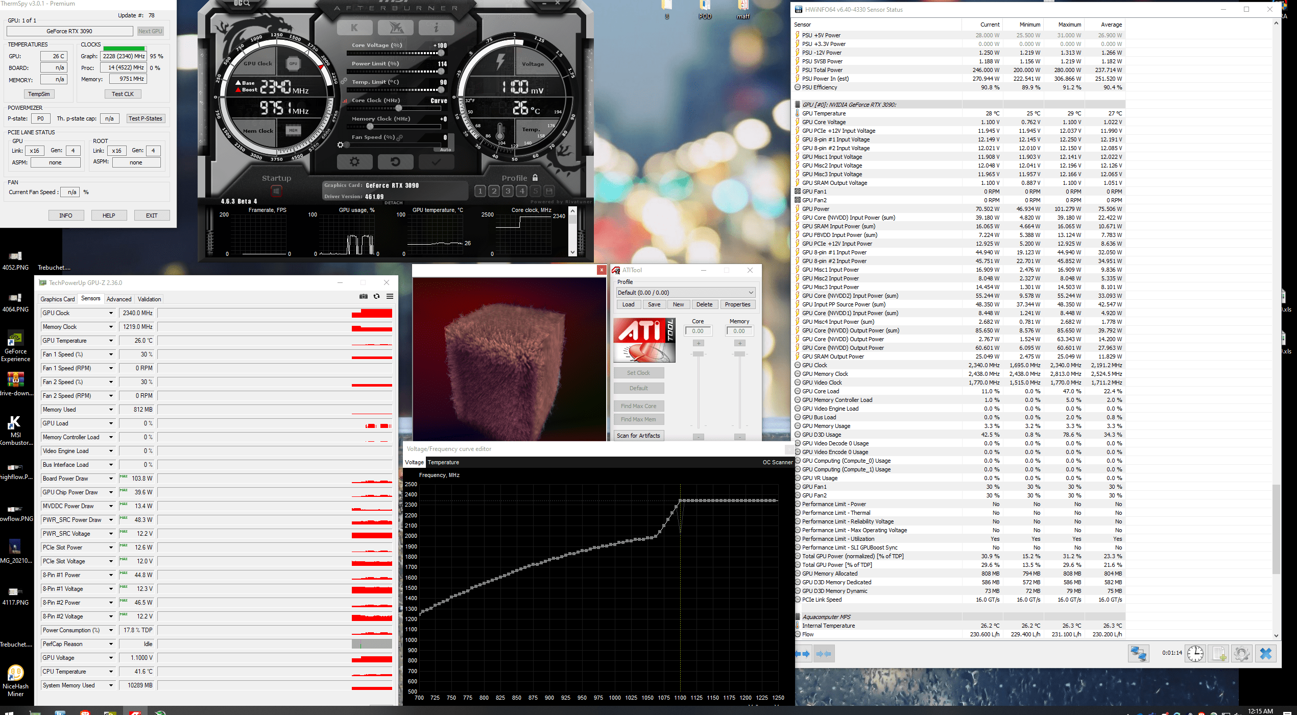Click Test P-States in ThermSpy
This screenshot has height=715, width=1297.
(146, 118)
